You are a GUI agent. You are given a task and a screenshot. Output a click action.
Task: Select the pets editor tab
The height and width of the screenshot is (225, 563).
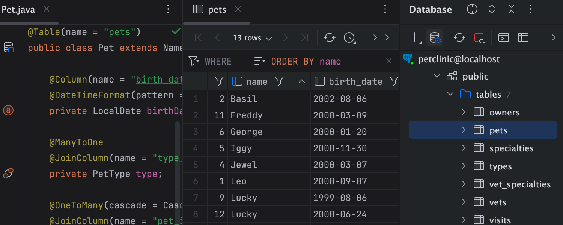217,10
